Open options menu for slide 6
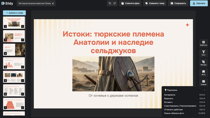The image size is (210, 118). pyautogui.click(x=22, y=94)
